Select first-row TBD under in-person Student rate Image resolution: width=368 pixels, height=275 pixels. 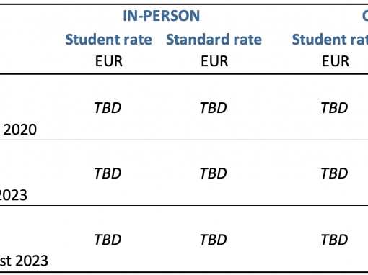pyautogui.click(x=108, y=108)
